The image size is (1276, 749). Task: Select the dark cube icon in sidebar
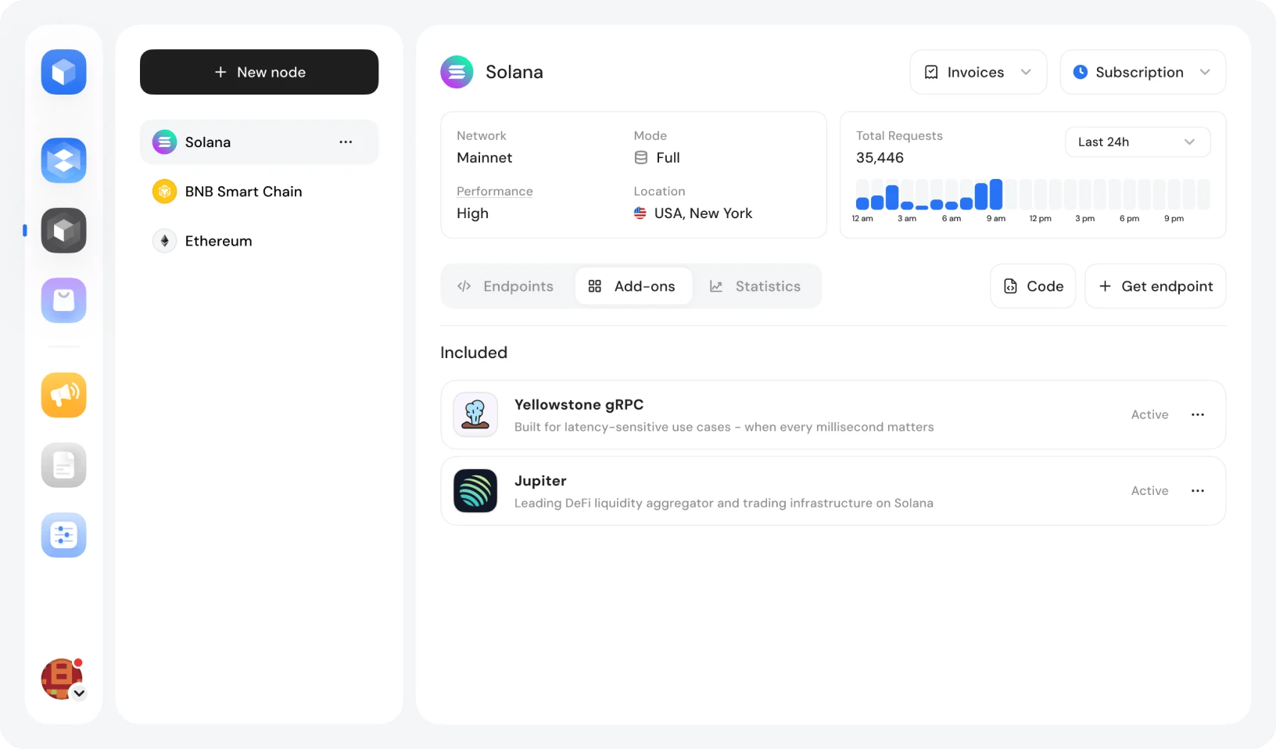(63, 230)
